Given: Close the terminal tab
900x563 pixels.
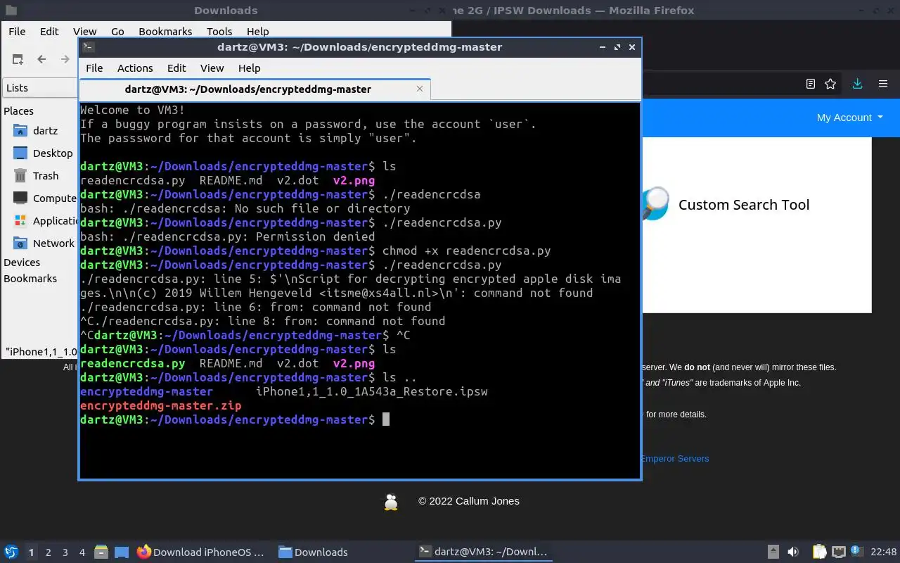Looking at the screenshot, I should pyautogui.click(x=420, y=89).
